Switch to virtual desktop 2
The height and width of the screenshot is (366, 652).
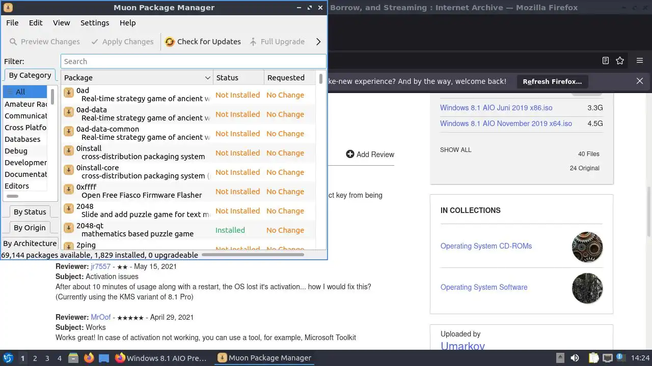(35, 358)
